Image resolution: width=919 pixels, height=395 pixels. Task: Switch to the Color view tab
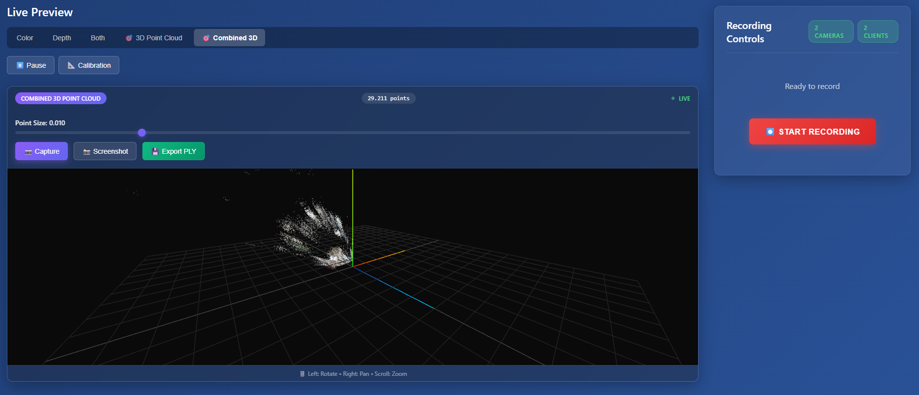click(25, 38)
